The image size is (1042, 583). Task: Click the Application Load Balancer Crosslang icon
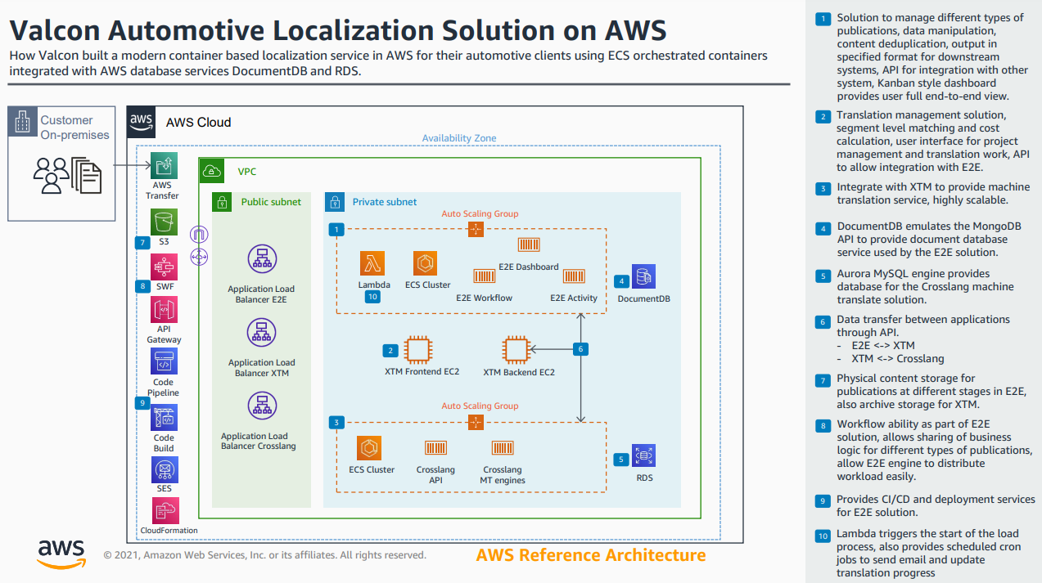(262, 406)
